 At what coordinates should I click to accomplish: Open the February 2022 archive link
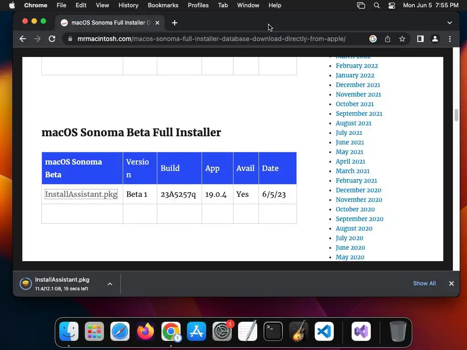coord(357,66)
